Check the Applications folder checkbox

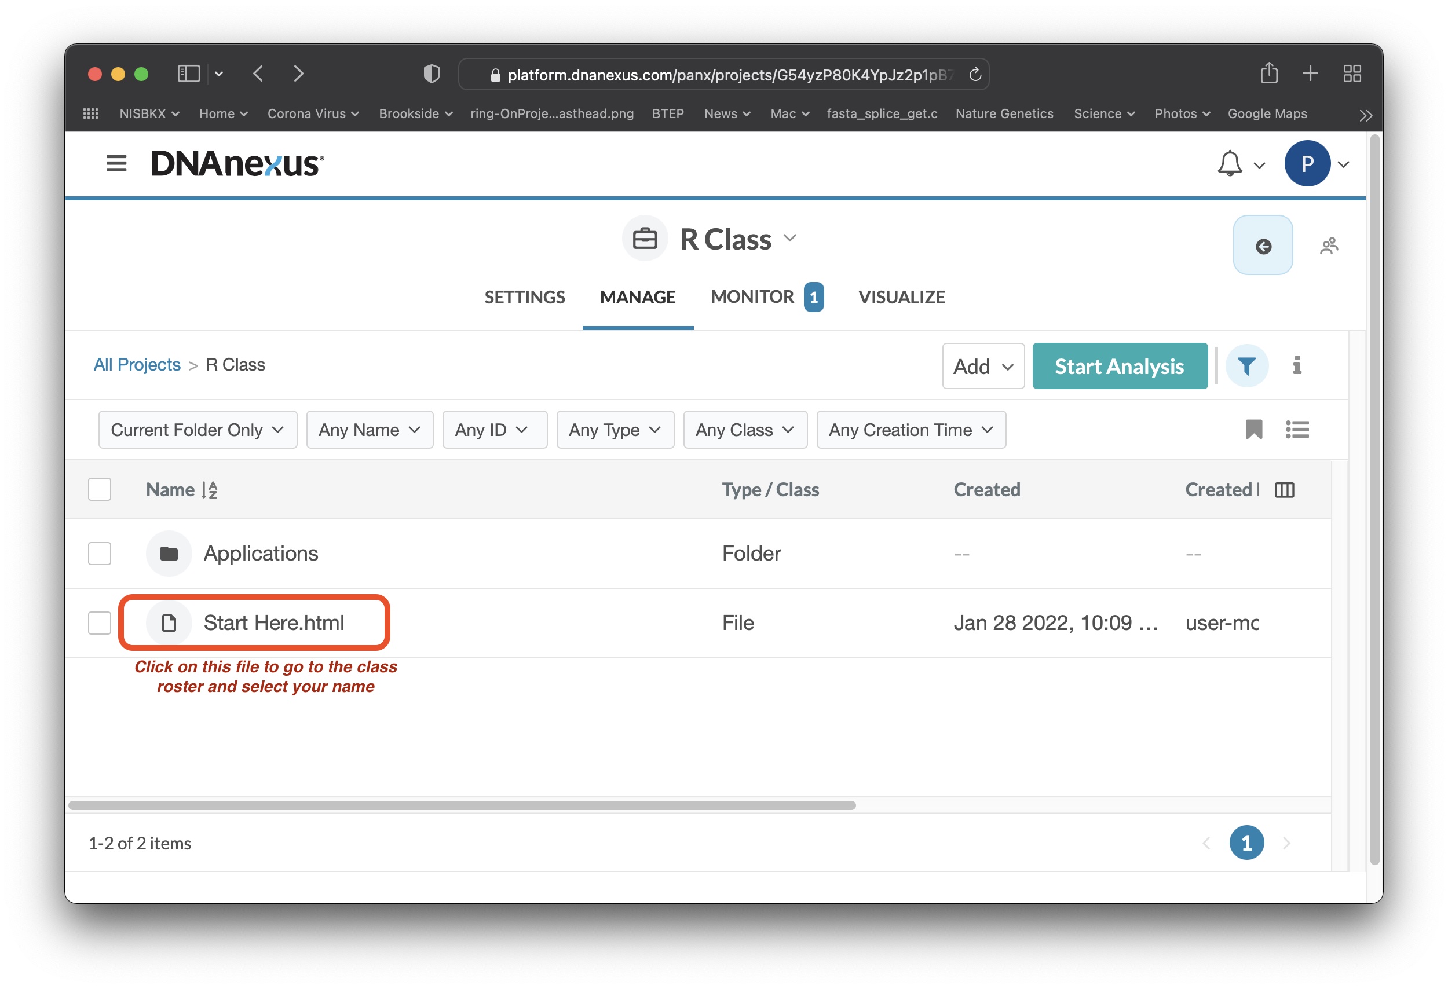100,554
